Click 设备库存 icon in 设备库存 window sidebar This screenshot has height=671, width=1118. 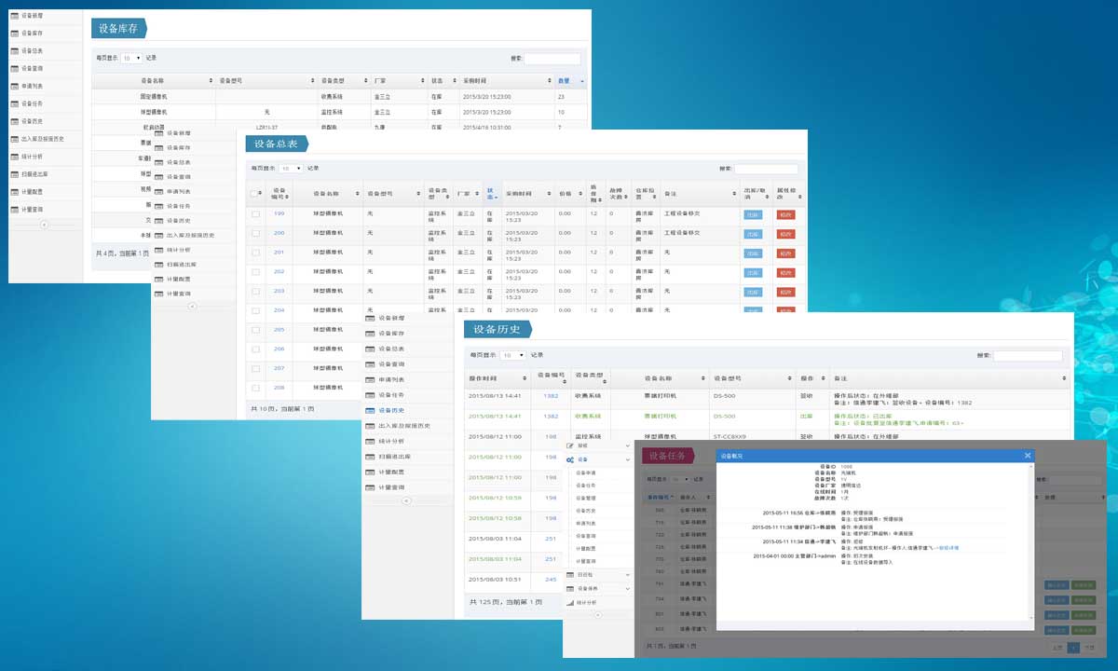(x=14, y=34)
